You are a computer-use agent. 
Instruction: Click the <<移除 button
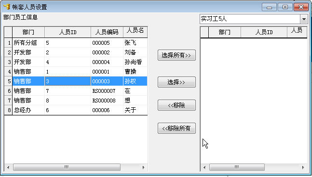(x=176, y=105)
